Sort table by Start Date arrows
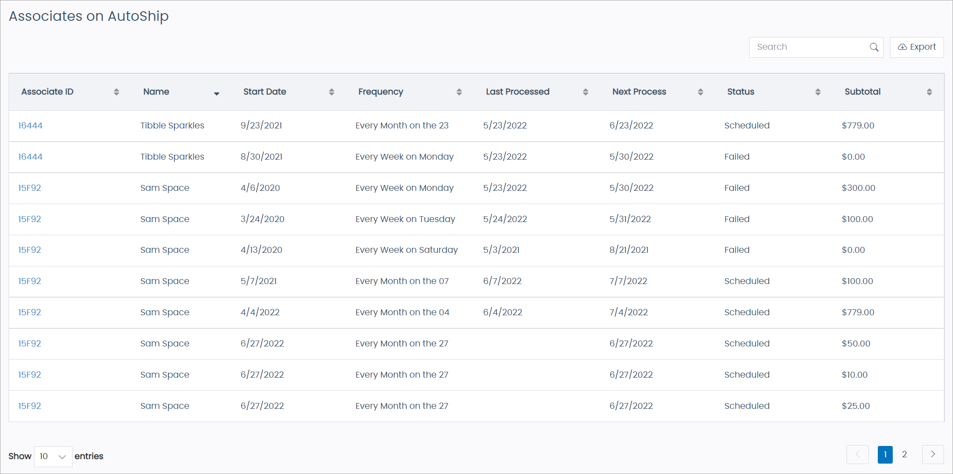 [332, 92]
